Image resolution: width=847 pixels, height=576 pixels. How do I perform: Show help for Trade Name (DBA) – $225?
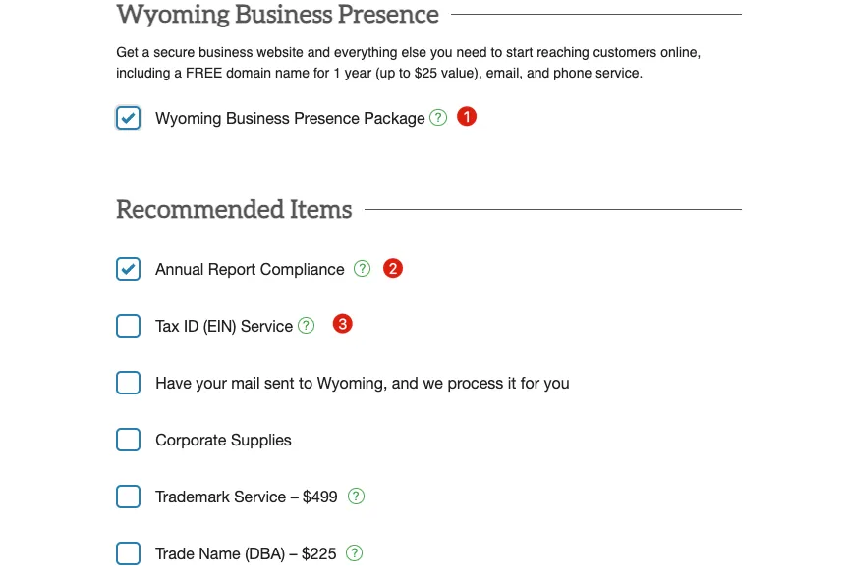tap(355, 553)
